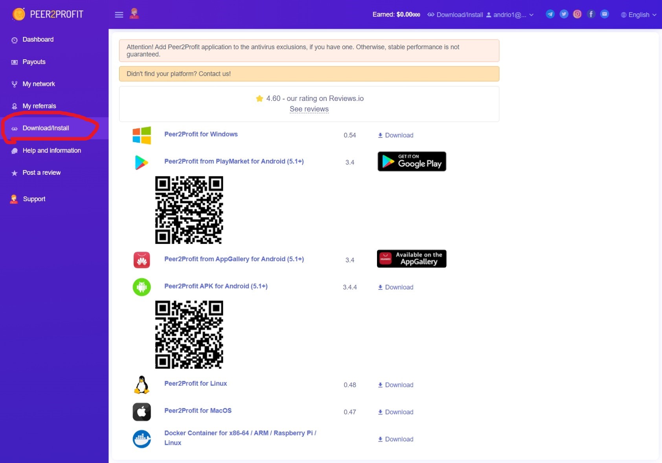
Task: Click Peer2Profit APK for Android title
Action: (216, 286)
